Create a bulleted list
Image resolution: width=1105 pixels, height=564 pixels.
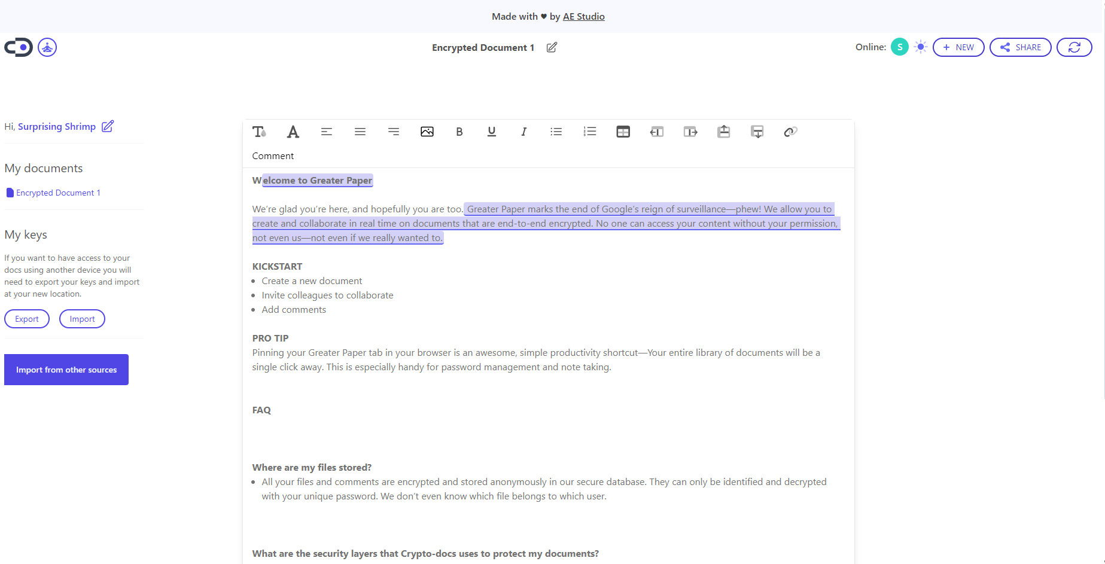[x=556, y=132]
